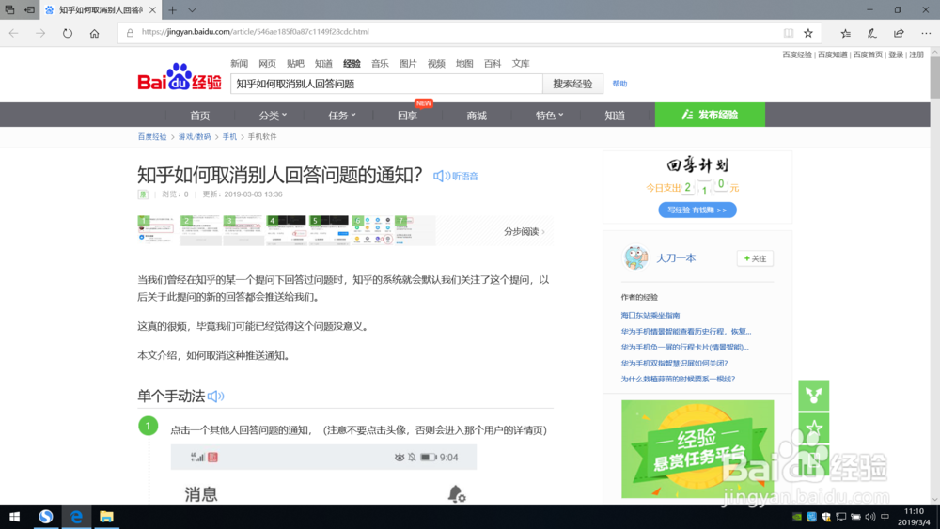Switch to 贴吧 search category
The width and height of the screenshot is (940, 529).
coord(295,64)
